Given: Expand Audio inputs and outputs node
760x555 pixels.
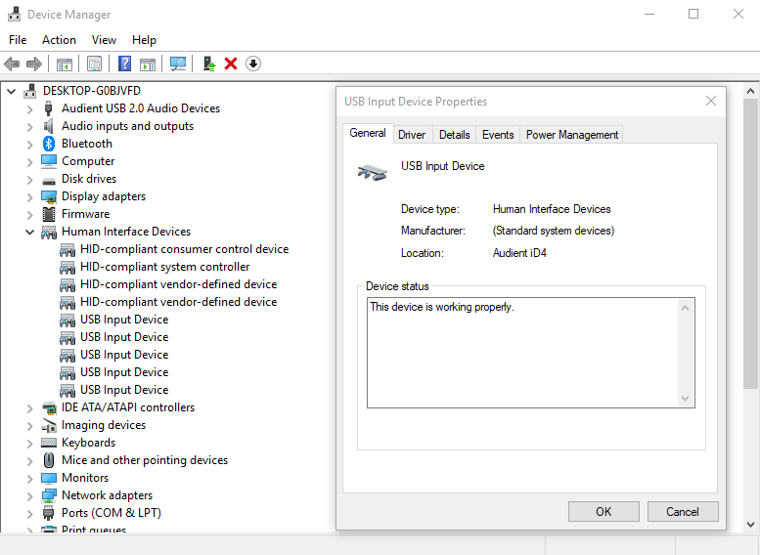Looking at the screenshot, I should tap(29, 126).
